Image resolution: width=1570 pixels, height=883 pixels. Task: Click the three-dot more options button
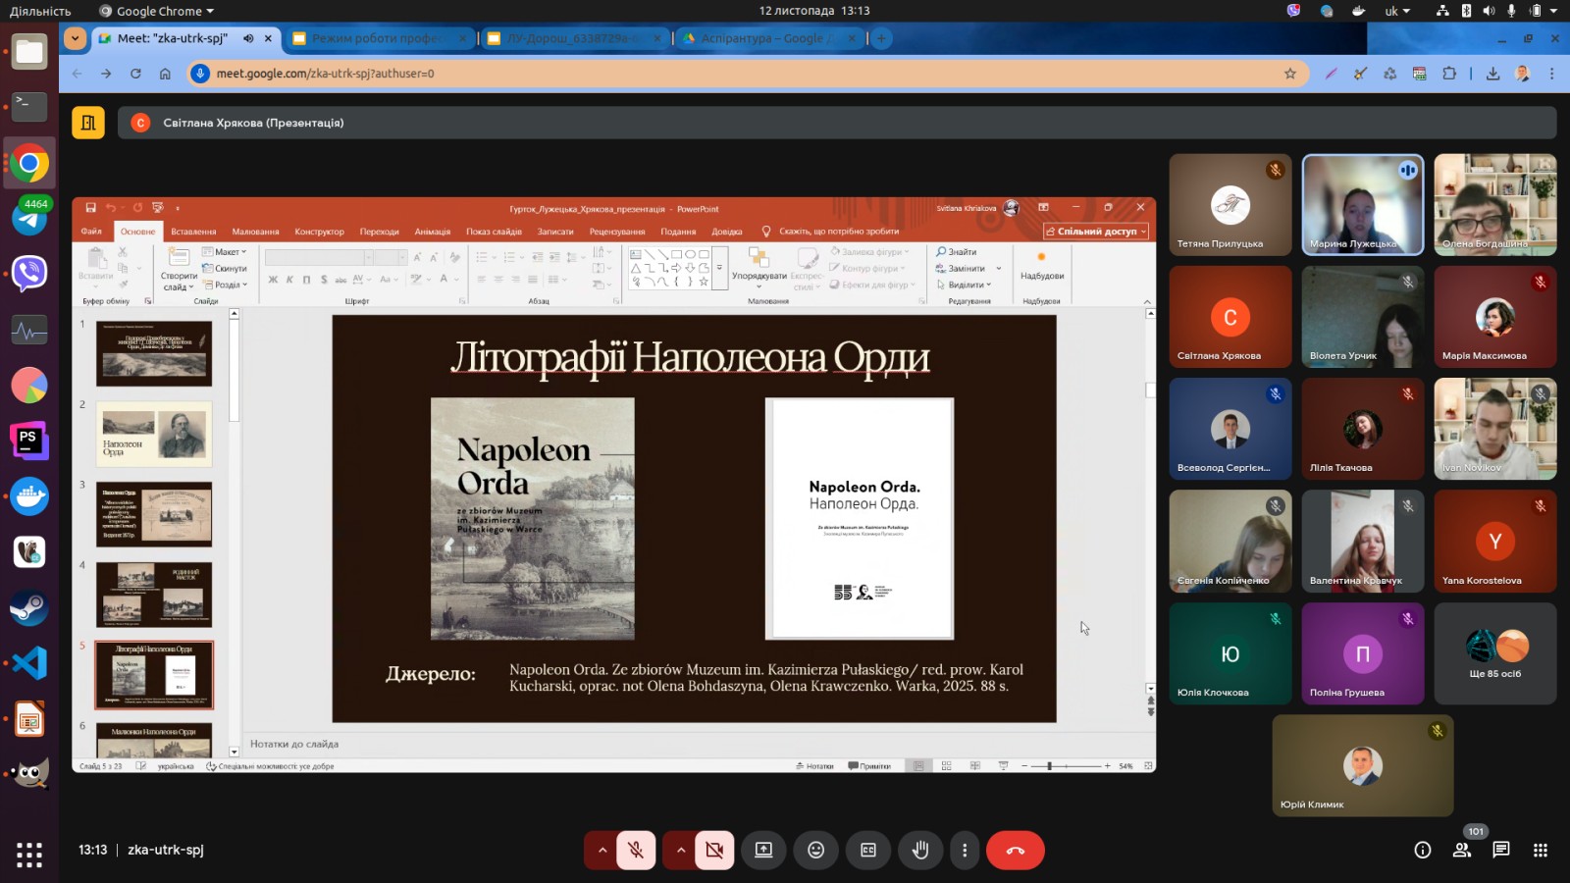pos(965,851)
